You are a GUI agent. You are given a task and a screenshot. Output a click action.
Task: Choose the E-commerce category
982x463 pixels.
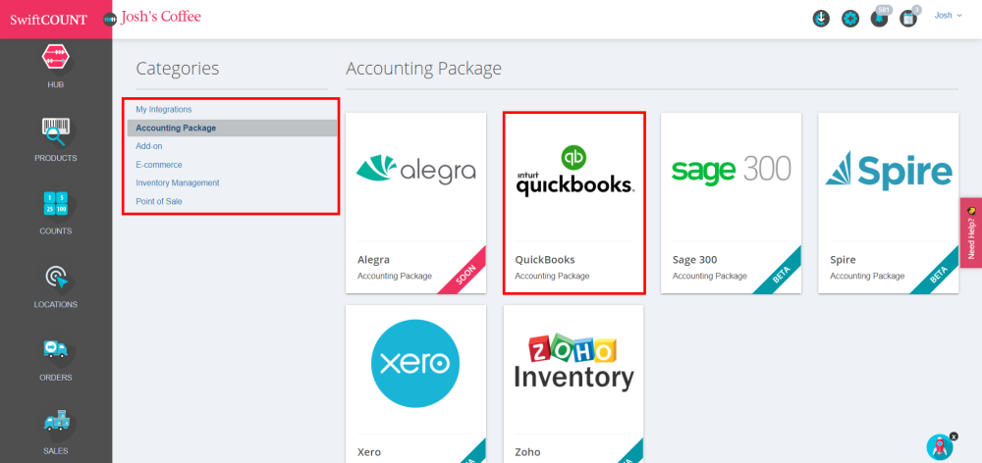tap(159, 165)
